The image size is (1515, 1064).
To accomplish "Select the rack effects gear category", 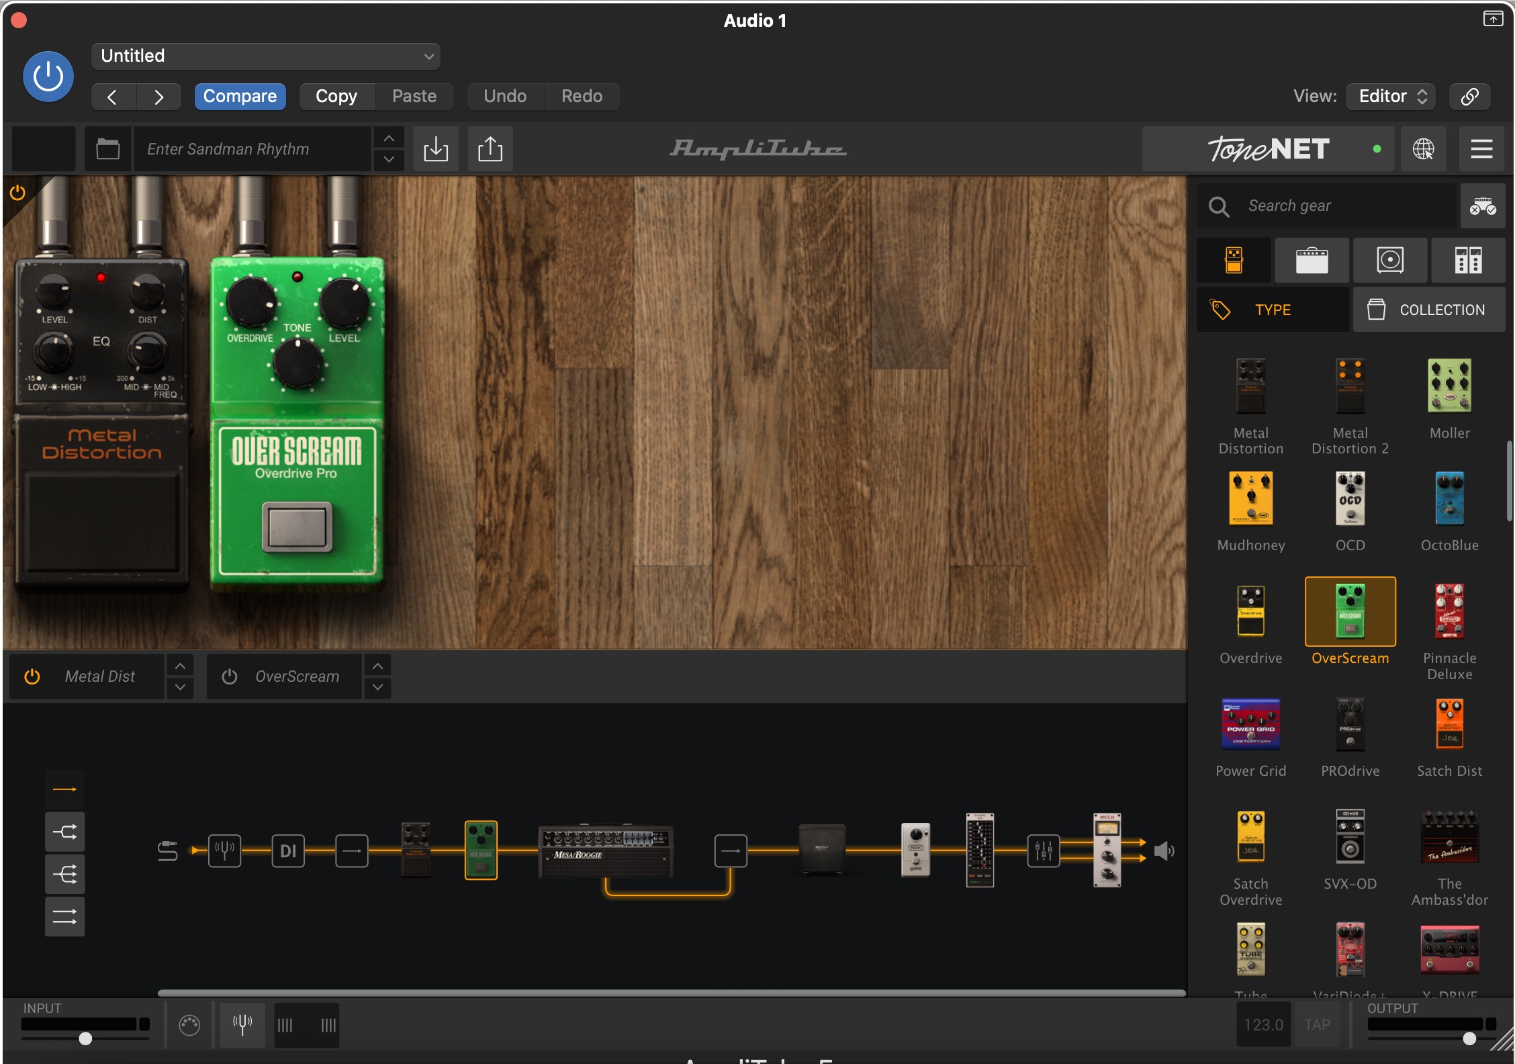I will tap(1468, 260).
